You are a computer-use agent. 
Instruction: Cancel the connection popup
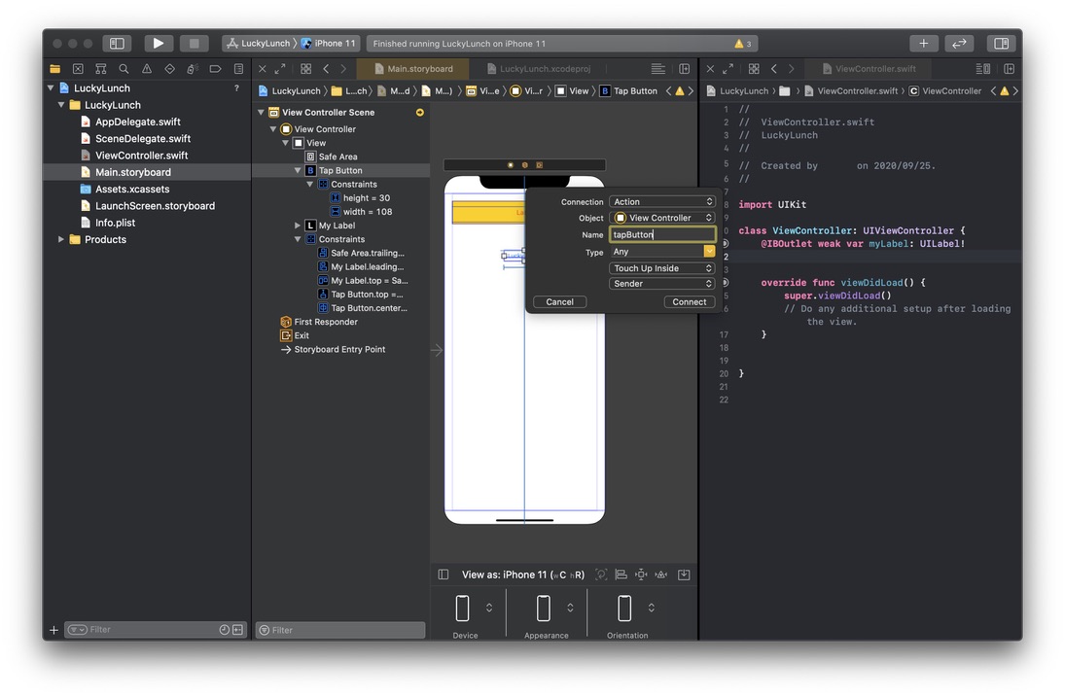click(559, 302)
